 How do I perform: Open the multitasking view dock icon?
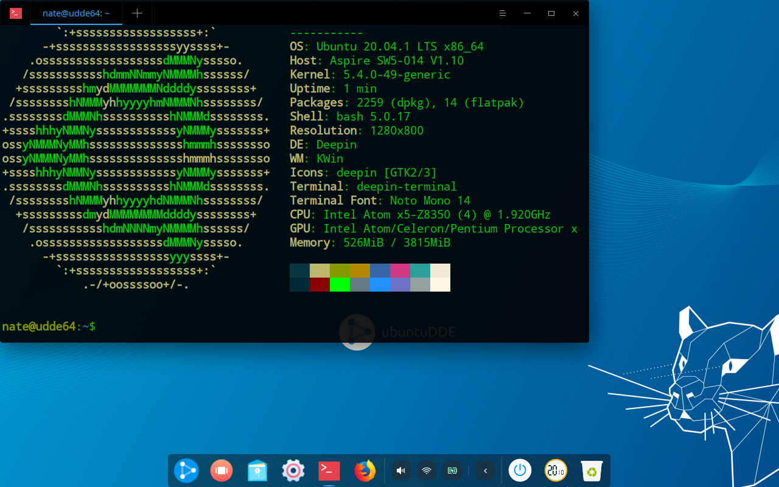222,471
